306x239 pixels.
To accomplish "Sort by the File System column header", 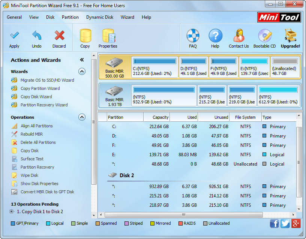I will coord(245,117).
